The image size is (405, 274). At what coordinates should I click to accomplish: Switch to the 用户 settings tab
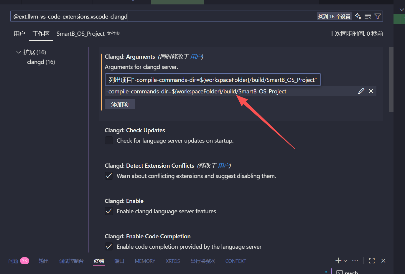pos(19,34)
